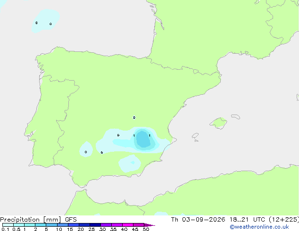Screen dimensions: 299x231
Task: Click the '0.1' legend scale value
Action: tap(5, 229)
